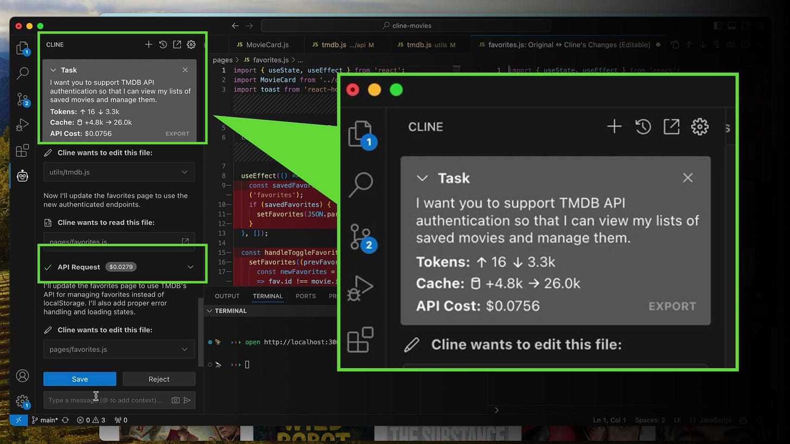Screen dimensions: 790x444
Task: Click the send arrow in message box
Action: 187,400
